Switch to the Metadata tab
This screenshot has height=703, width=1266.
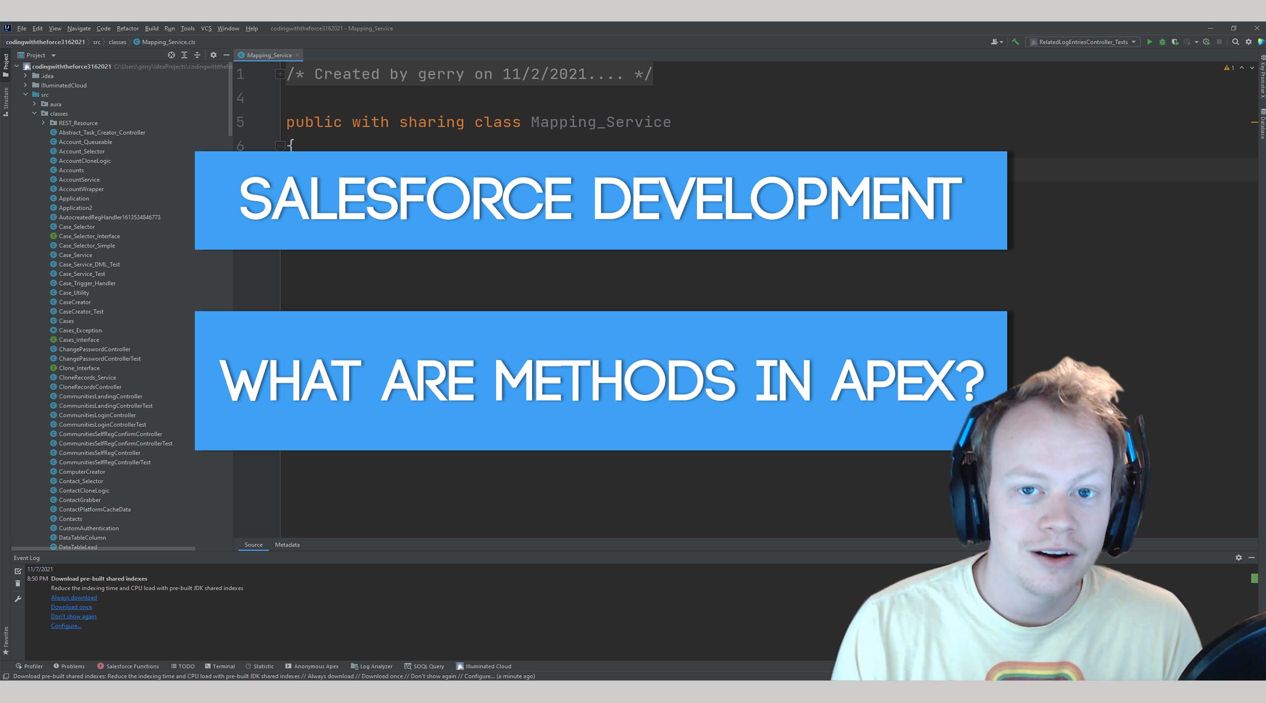tap(287, 545)
